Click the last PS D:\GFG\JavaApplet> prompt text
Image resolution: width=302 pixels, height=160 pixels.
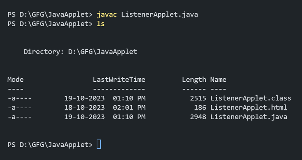(x=50, y=144)
